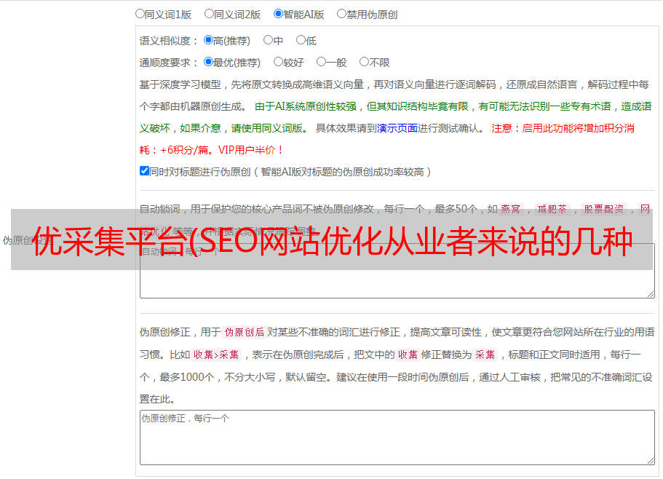The height and width of the screenshot is (479, 663).
Task: Set 通顺度要求 to 一般
Action: point(322,62)
